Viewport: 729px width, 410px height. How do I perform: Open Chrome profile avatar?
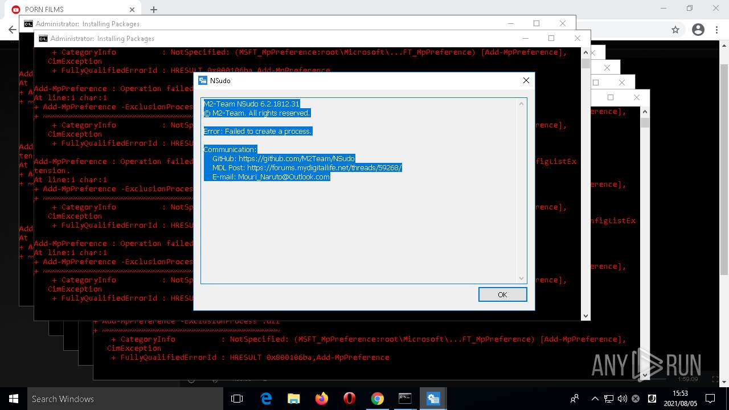pos(698,30)
